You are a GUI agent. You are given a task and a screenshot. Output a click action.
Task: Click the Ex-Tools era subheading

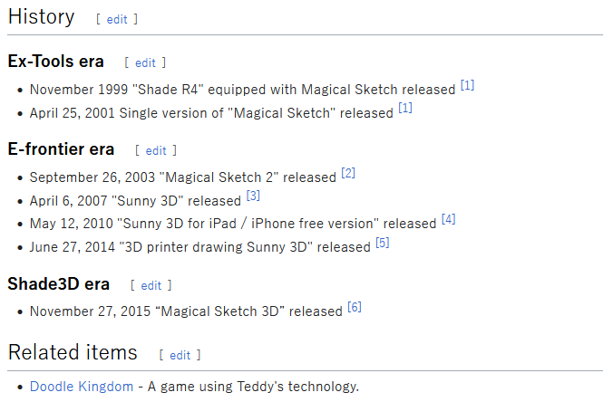[55, 62]
